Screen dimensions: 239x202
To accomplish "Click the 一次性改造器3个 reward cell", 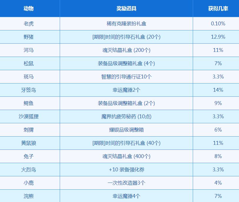I will click(x=126, y=183).
